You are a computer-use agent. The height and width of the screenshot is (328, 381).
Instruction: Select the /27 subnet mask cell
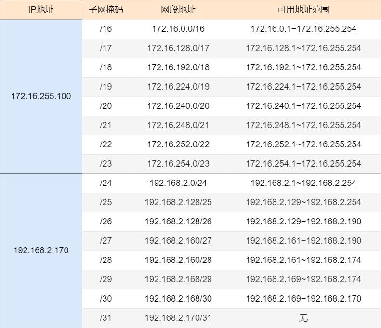106,241
